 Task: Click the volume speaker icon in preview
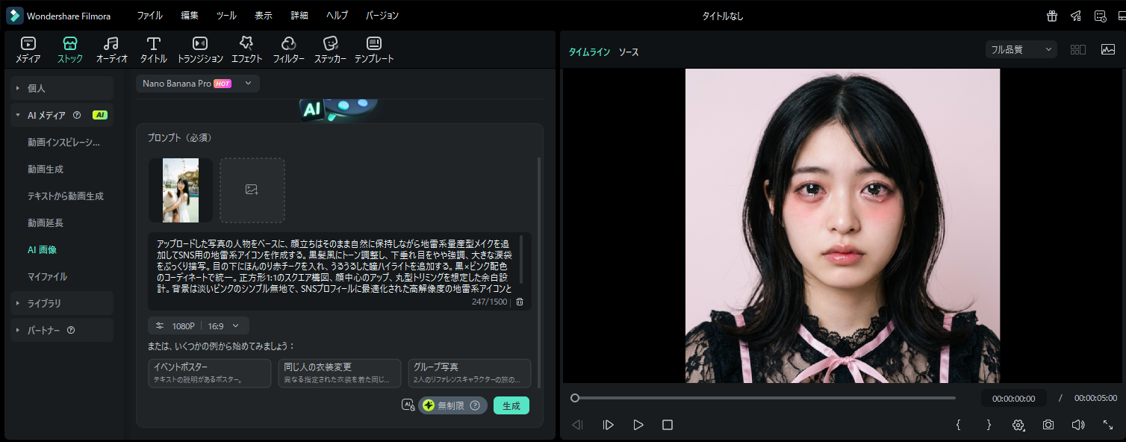pyautogui.click(x=1077, y=425)
